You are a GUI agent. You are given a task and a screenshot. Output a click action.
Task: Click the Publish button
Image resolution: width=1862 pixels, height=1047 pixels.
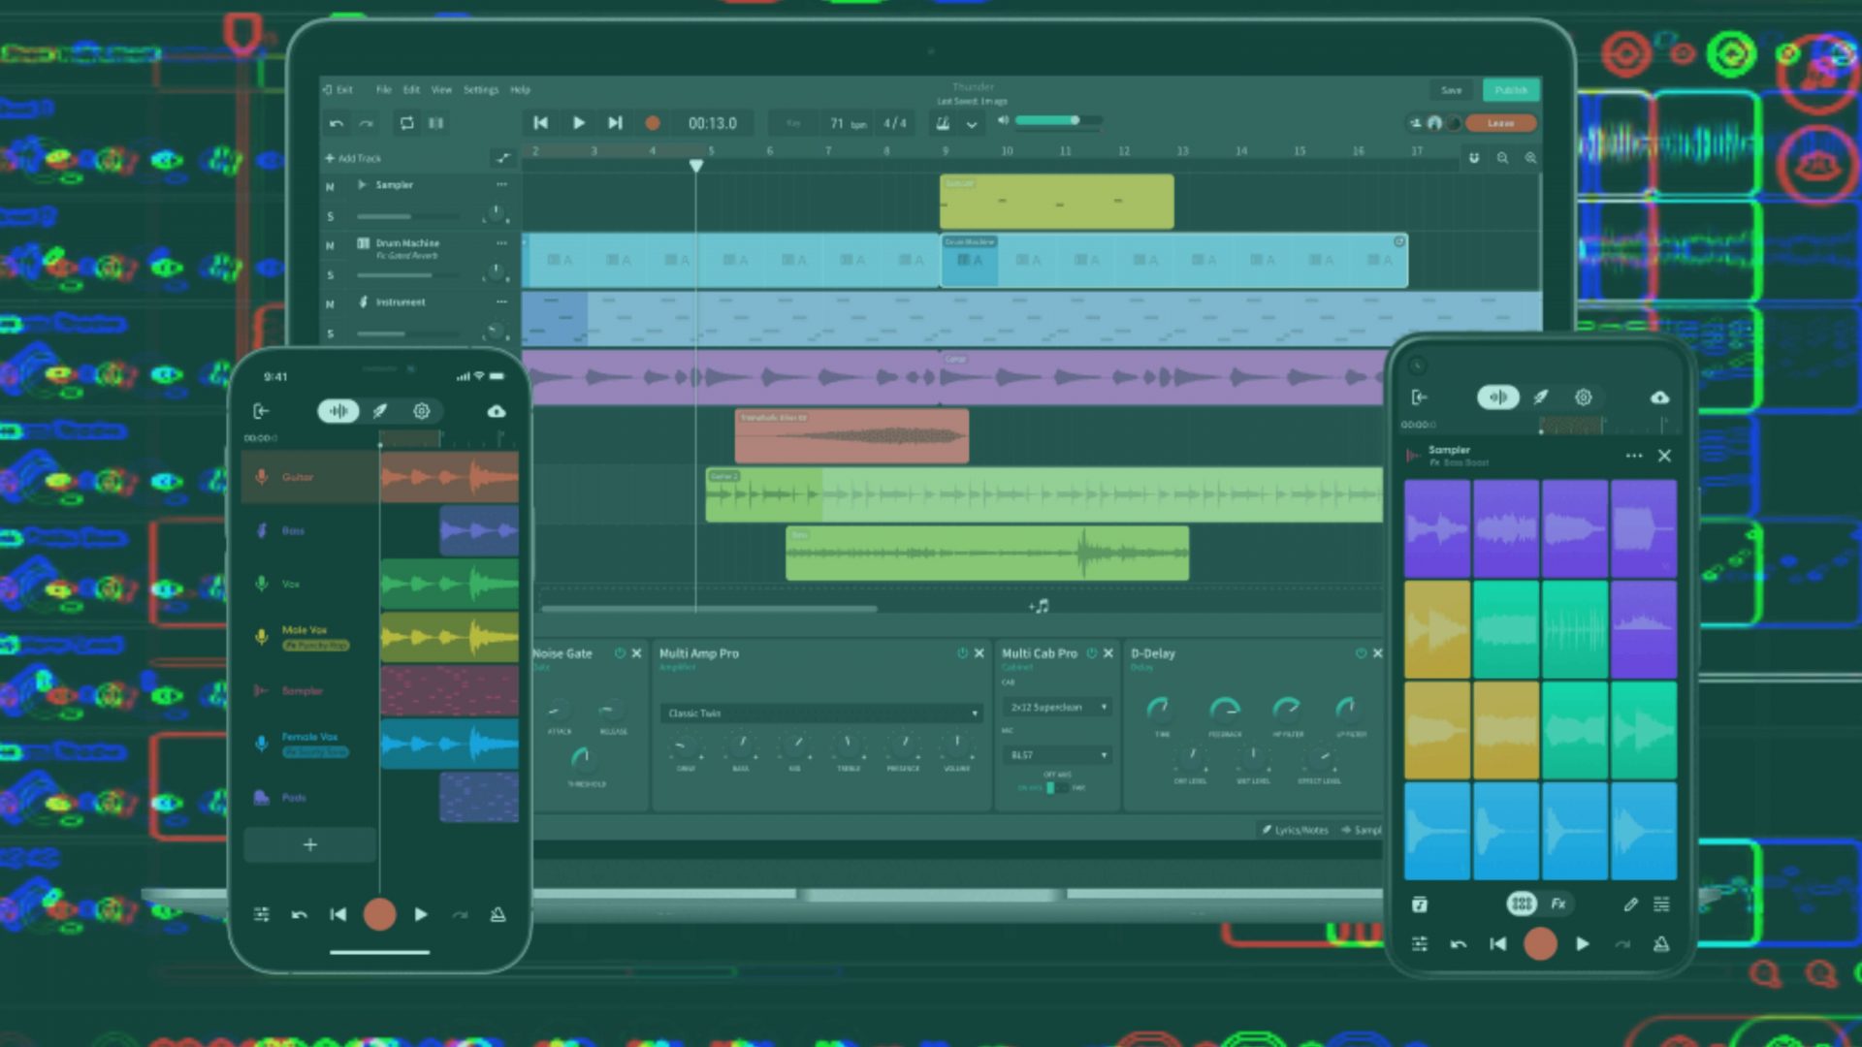click(x=1510, y=89)
